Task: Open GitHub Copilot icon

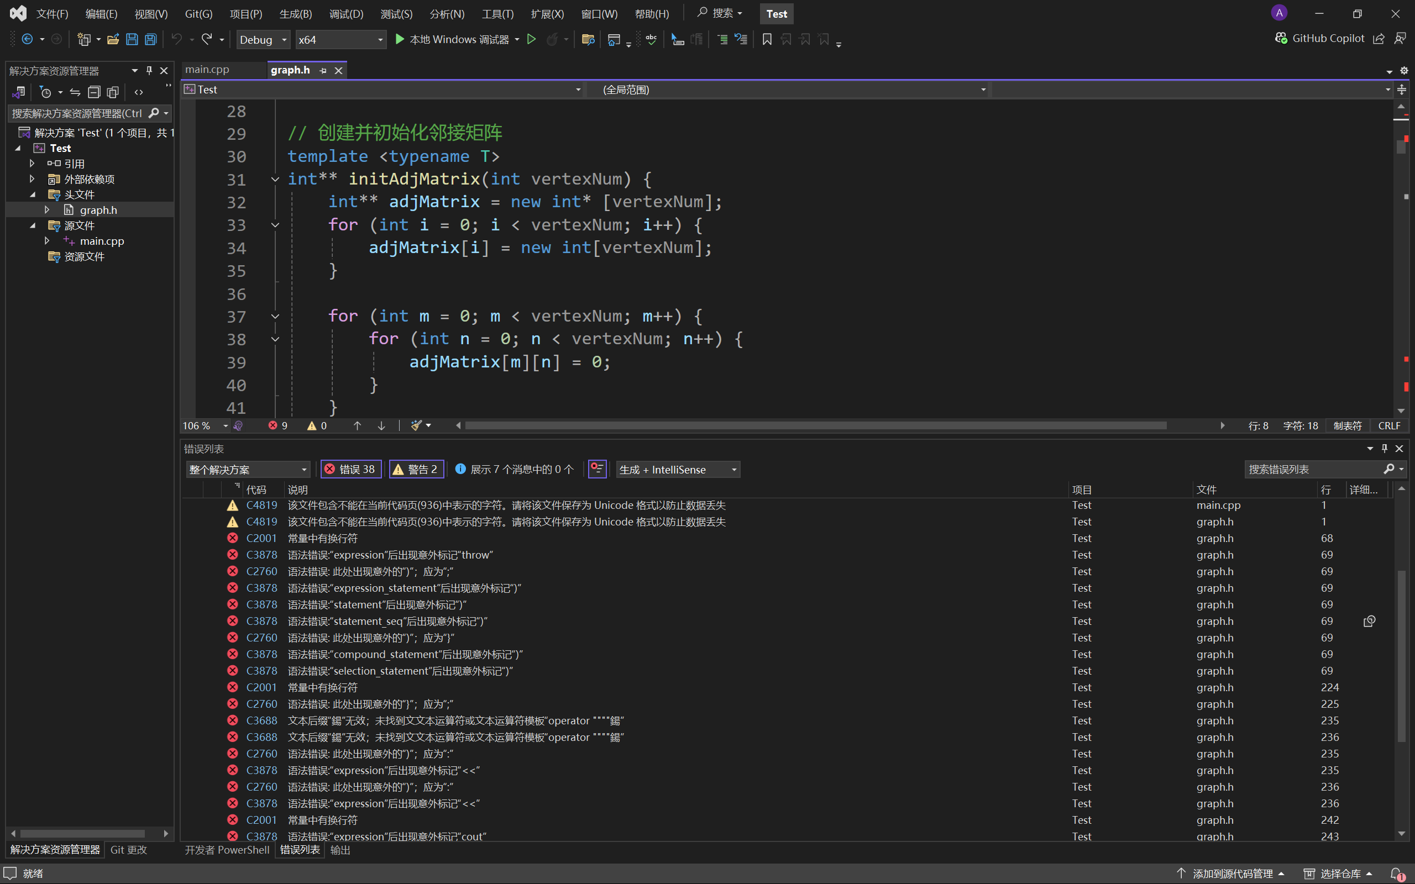Action: pos(1320,39)
